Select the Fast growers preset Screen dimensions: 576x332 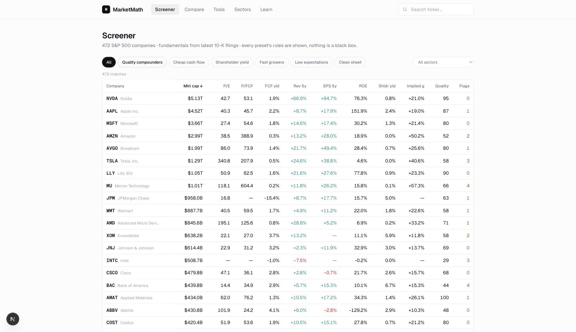[272, 62]
